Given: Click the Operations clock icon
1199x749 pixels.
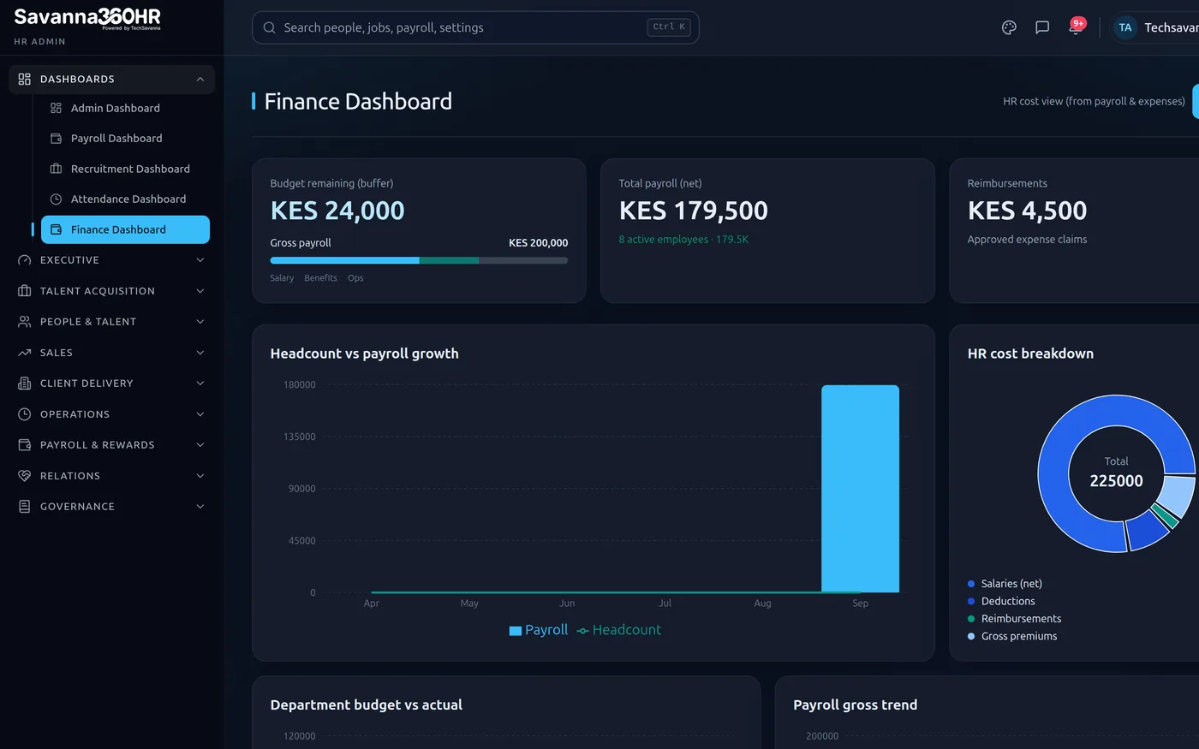Looking at the screenshot, I should (24, 414).
